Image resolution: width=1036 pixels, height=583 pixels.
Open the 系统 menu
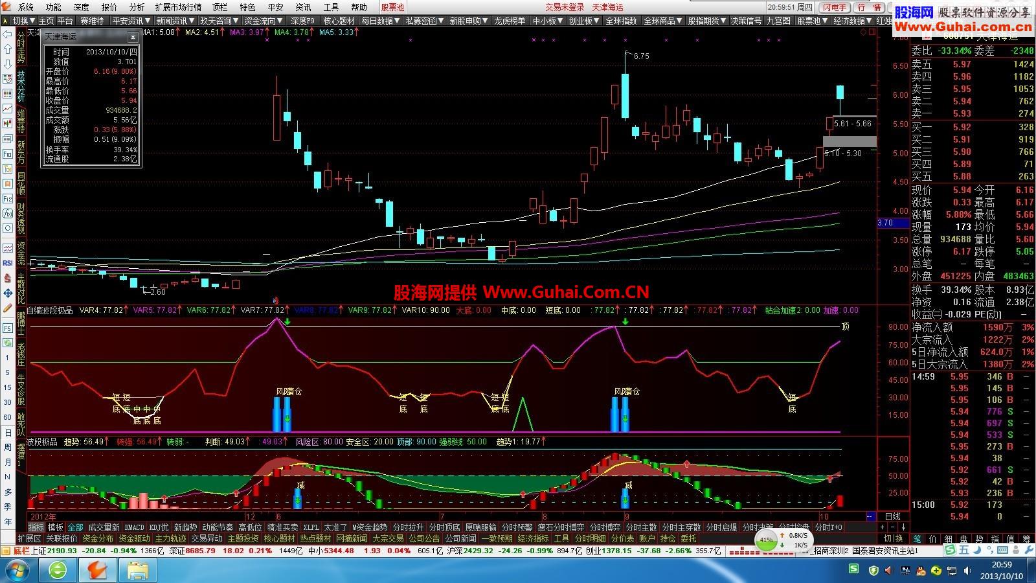tap(26, 7)
